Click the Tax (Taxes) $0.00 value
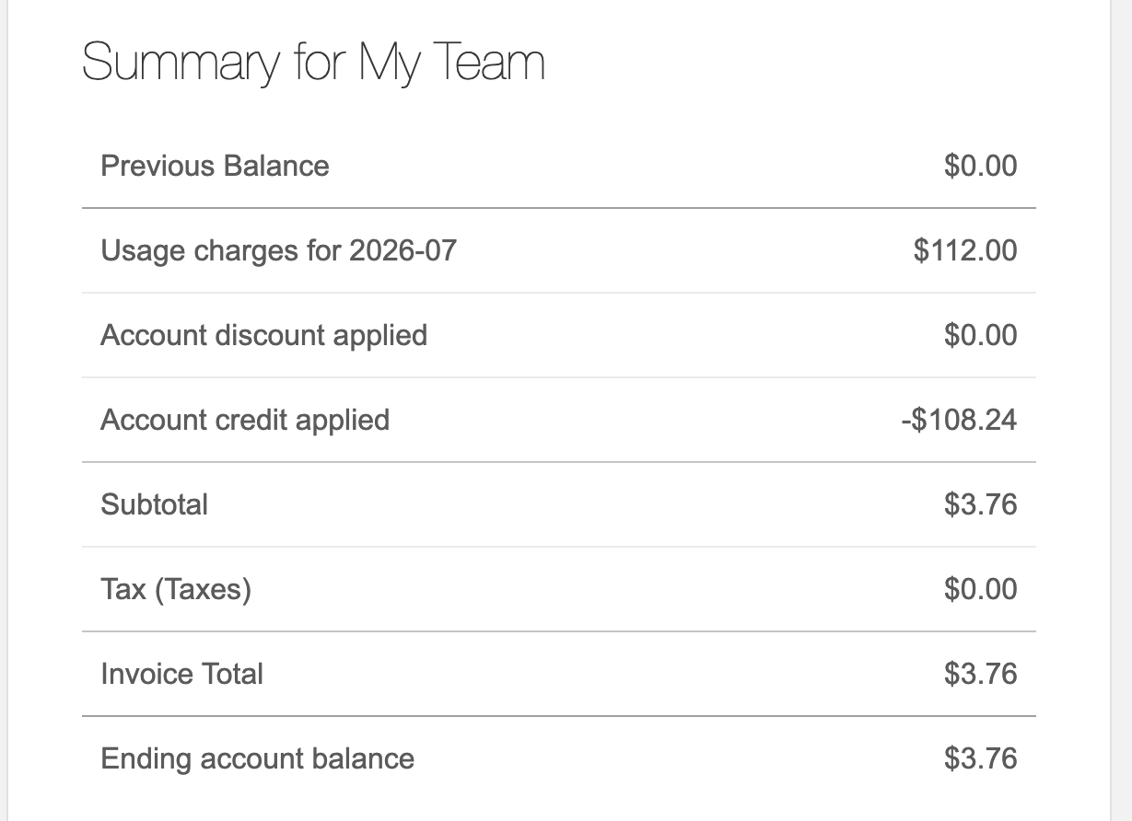Screen dimensions: 1132x821 980,589
